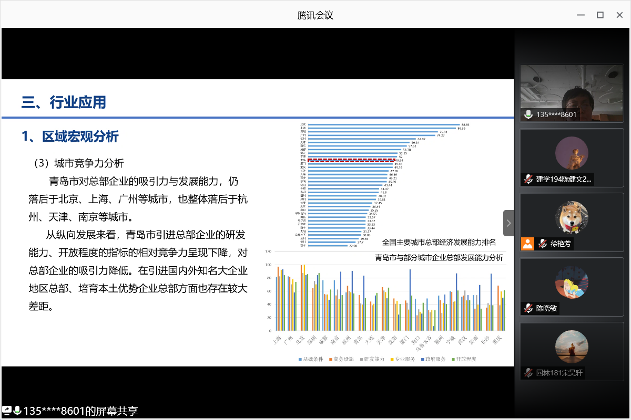Click the 基础条件 legend swatch in the bar chart
Viewport: 631px width, 420px height.
point(300,359)
